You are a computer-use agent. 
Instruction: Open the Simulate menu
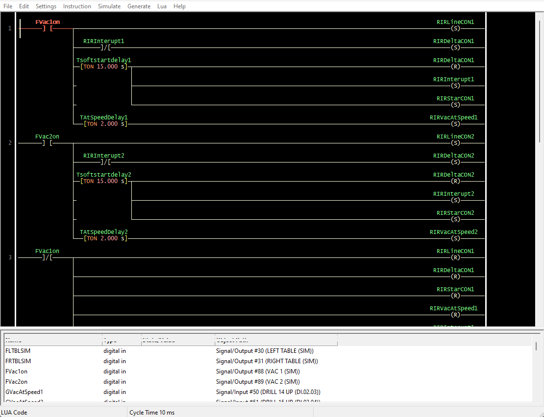(x=109, y=6)
